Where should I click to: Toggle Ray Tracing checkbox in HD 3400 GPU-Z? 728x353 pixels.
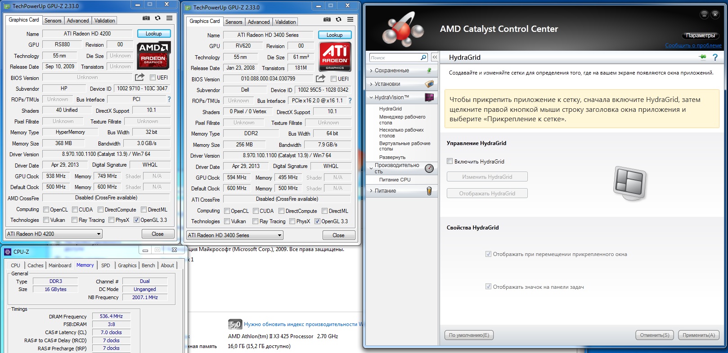coord(255,221)
